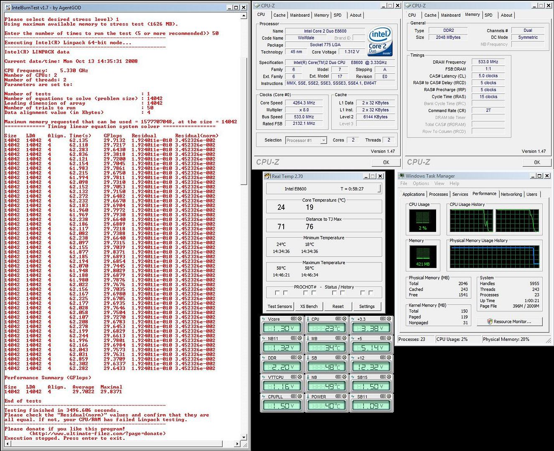Image resolution: width=554 pixels, height=451 pixels.
Task: Open settings of the Vcore voltage gadget
Action: 294,319
